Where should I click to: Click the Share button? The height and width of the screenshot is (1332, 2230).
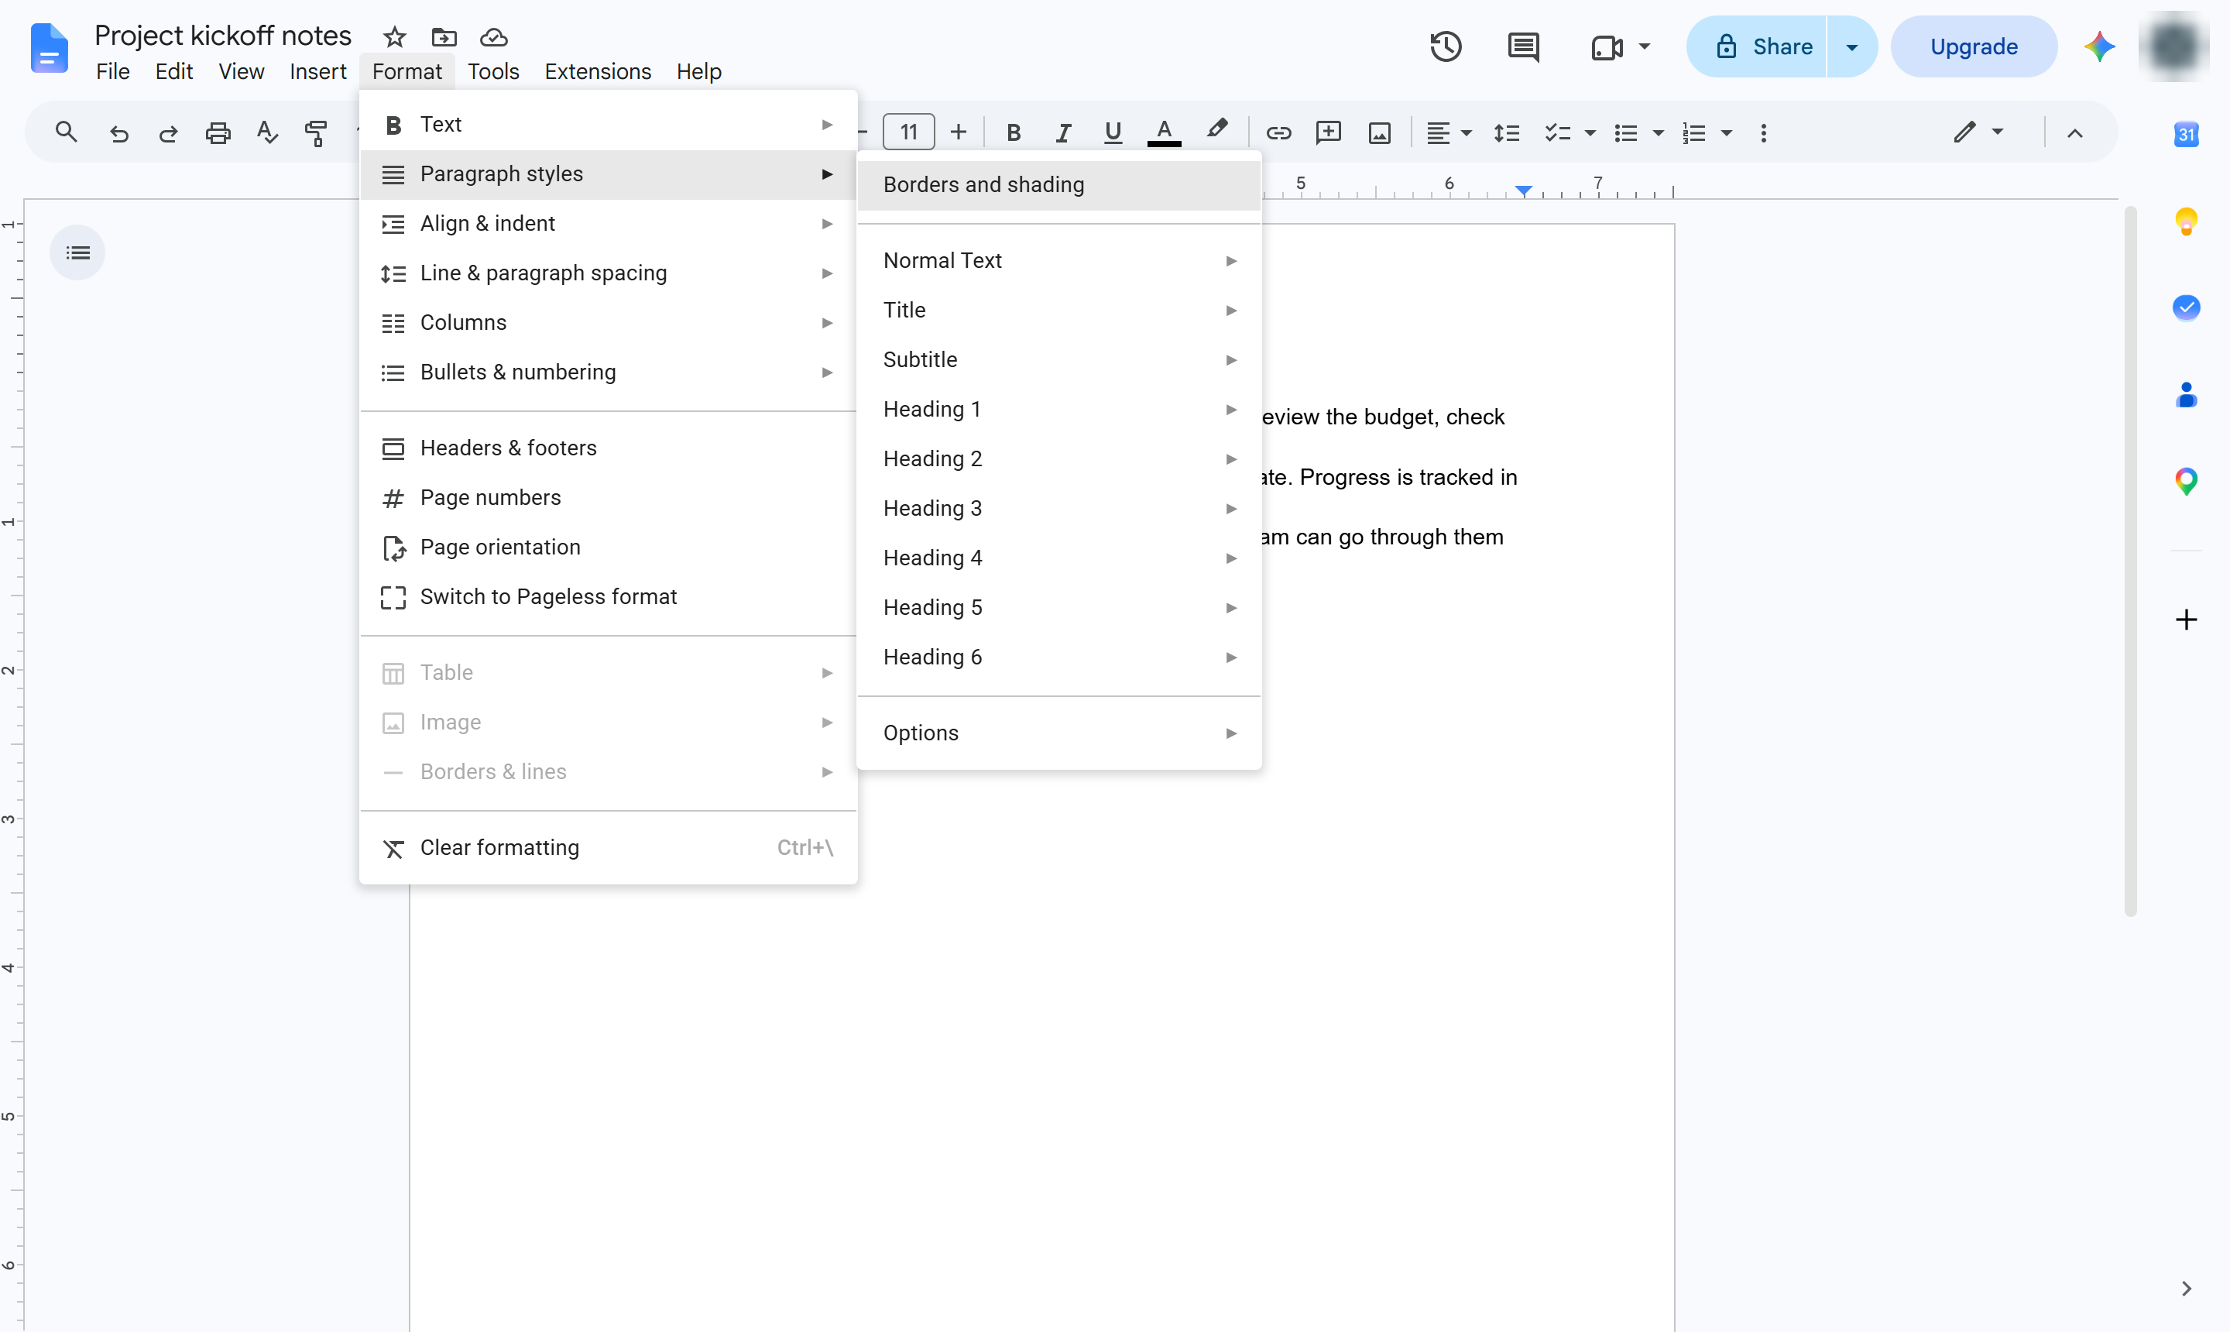[x=1757, y=46]
